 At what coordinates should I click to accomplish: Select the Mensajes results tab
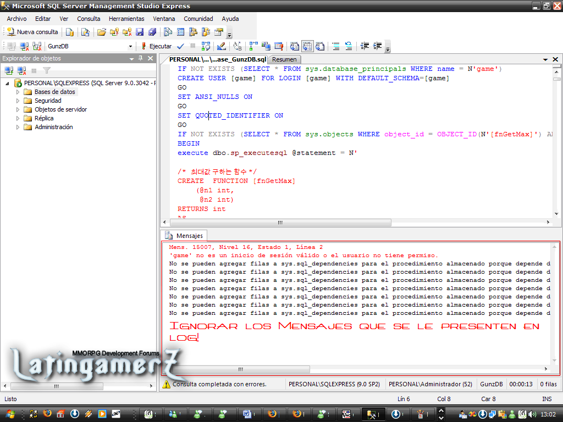point(185,236)
